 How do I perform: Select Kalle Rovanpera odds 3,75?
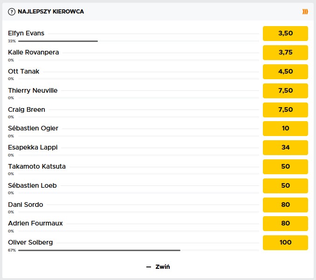285,53
